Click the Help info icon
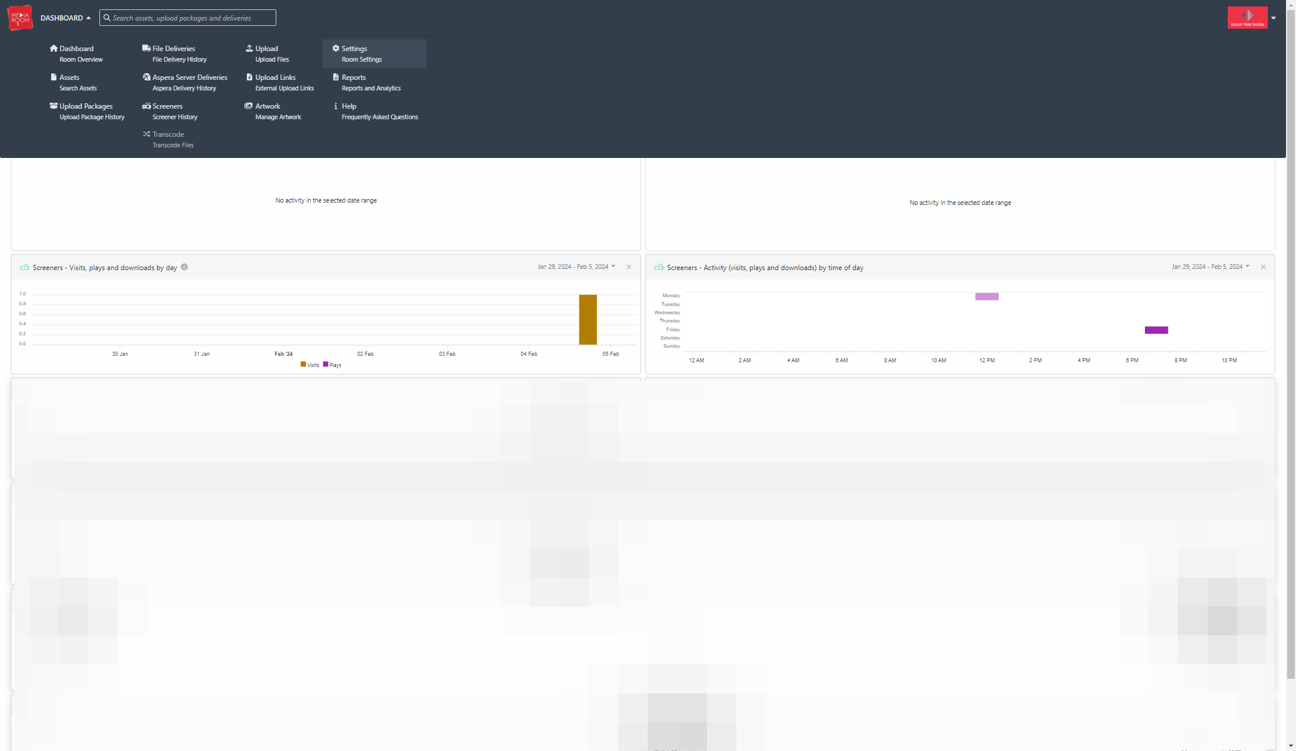The height and width of the screenshot is (751, 1296). coord(336,106)
